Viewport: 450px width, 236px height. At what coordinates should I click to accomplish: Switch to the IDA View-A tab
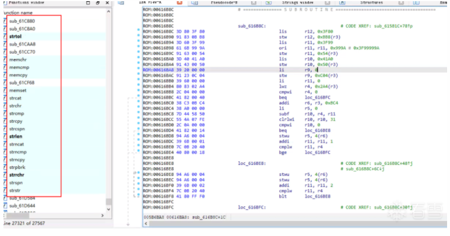150,2
